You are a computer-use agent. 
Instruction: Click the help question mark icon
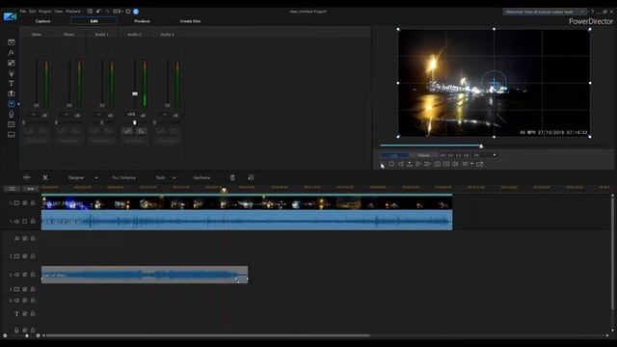592,12
